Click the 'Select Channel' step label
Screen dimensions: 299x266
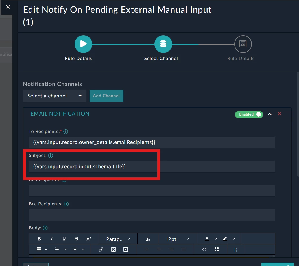pyautogui.click(x=161, y=58)
